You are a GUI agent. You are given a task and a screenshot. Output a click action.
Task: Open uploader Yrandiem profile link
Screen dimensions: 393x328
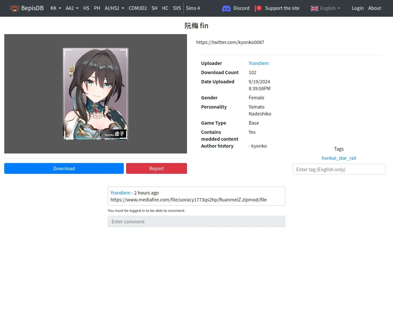tap(258, 63)
